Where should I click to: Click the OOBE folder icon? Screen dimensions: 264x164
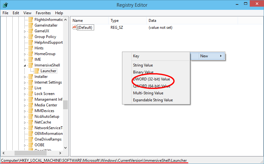[31, 145]
